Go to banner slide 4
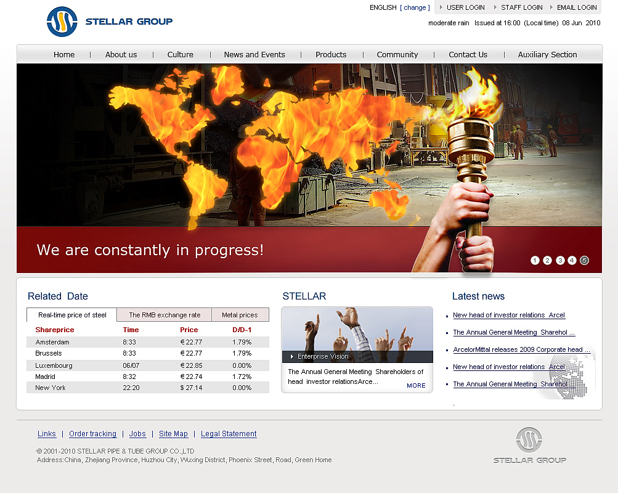 [572, 261]
